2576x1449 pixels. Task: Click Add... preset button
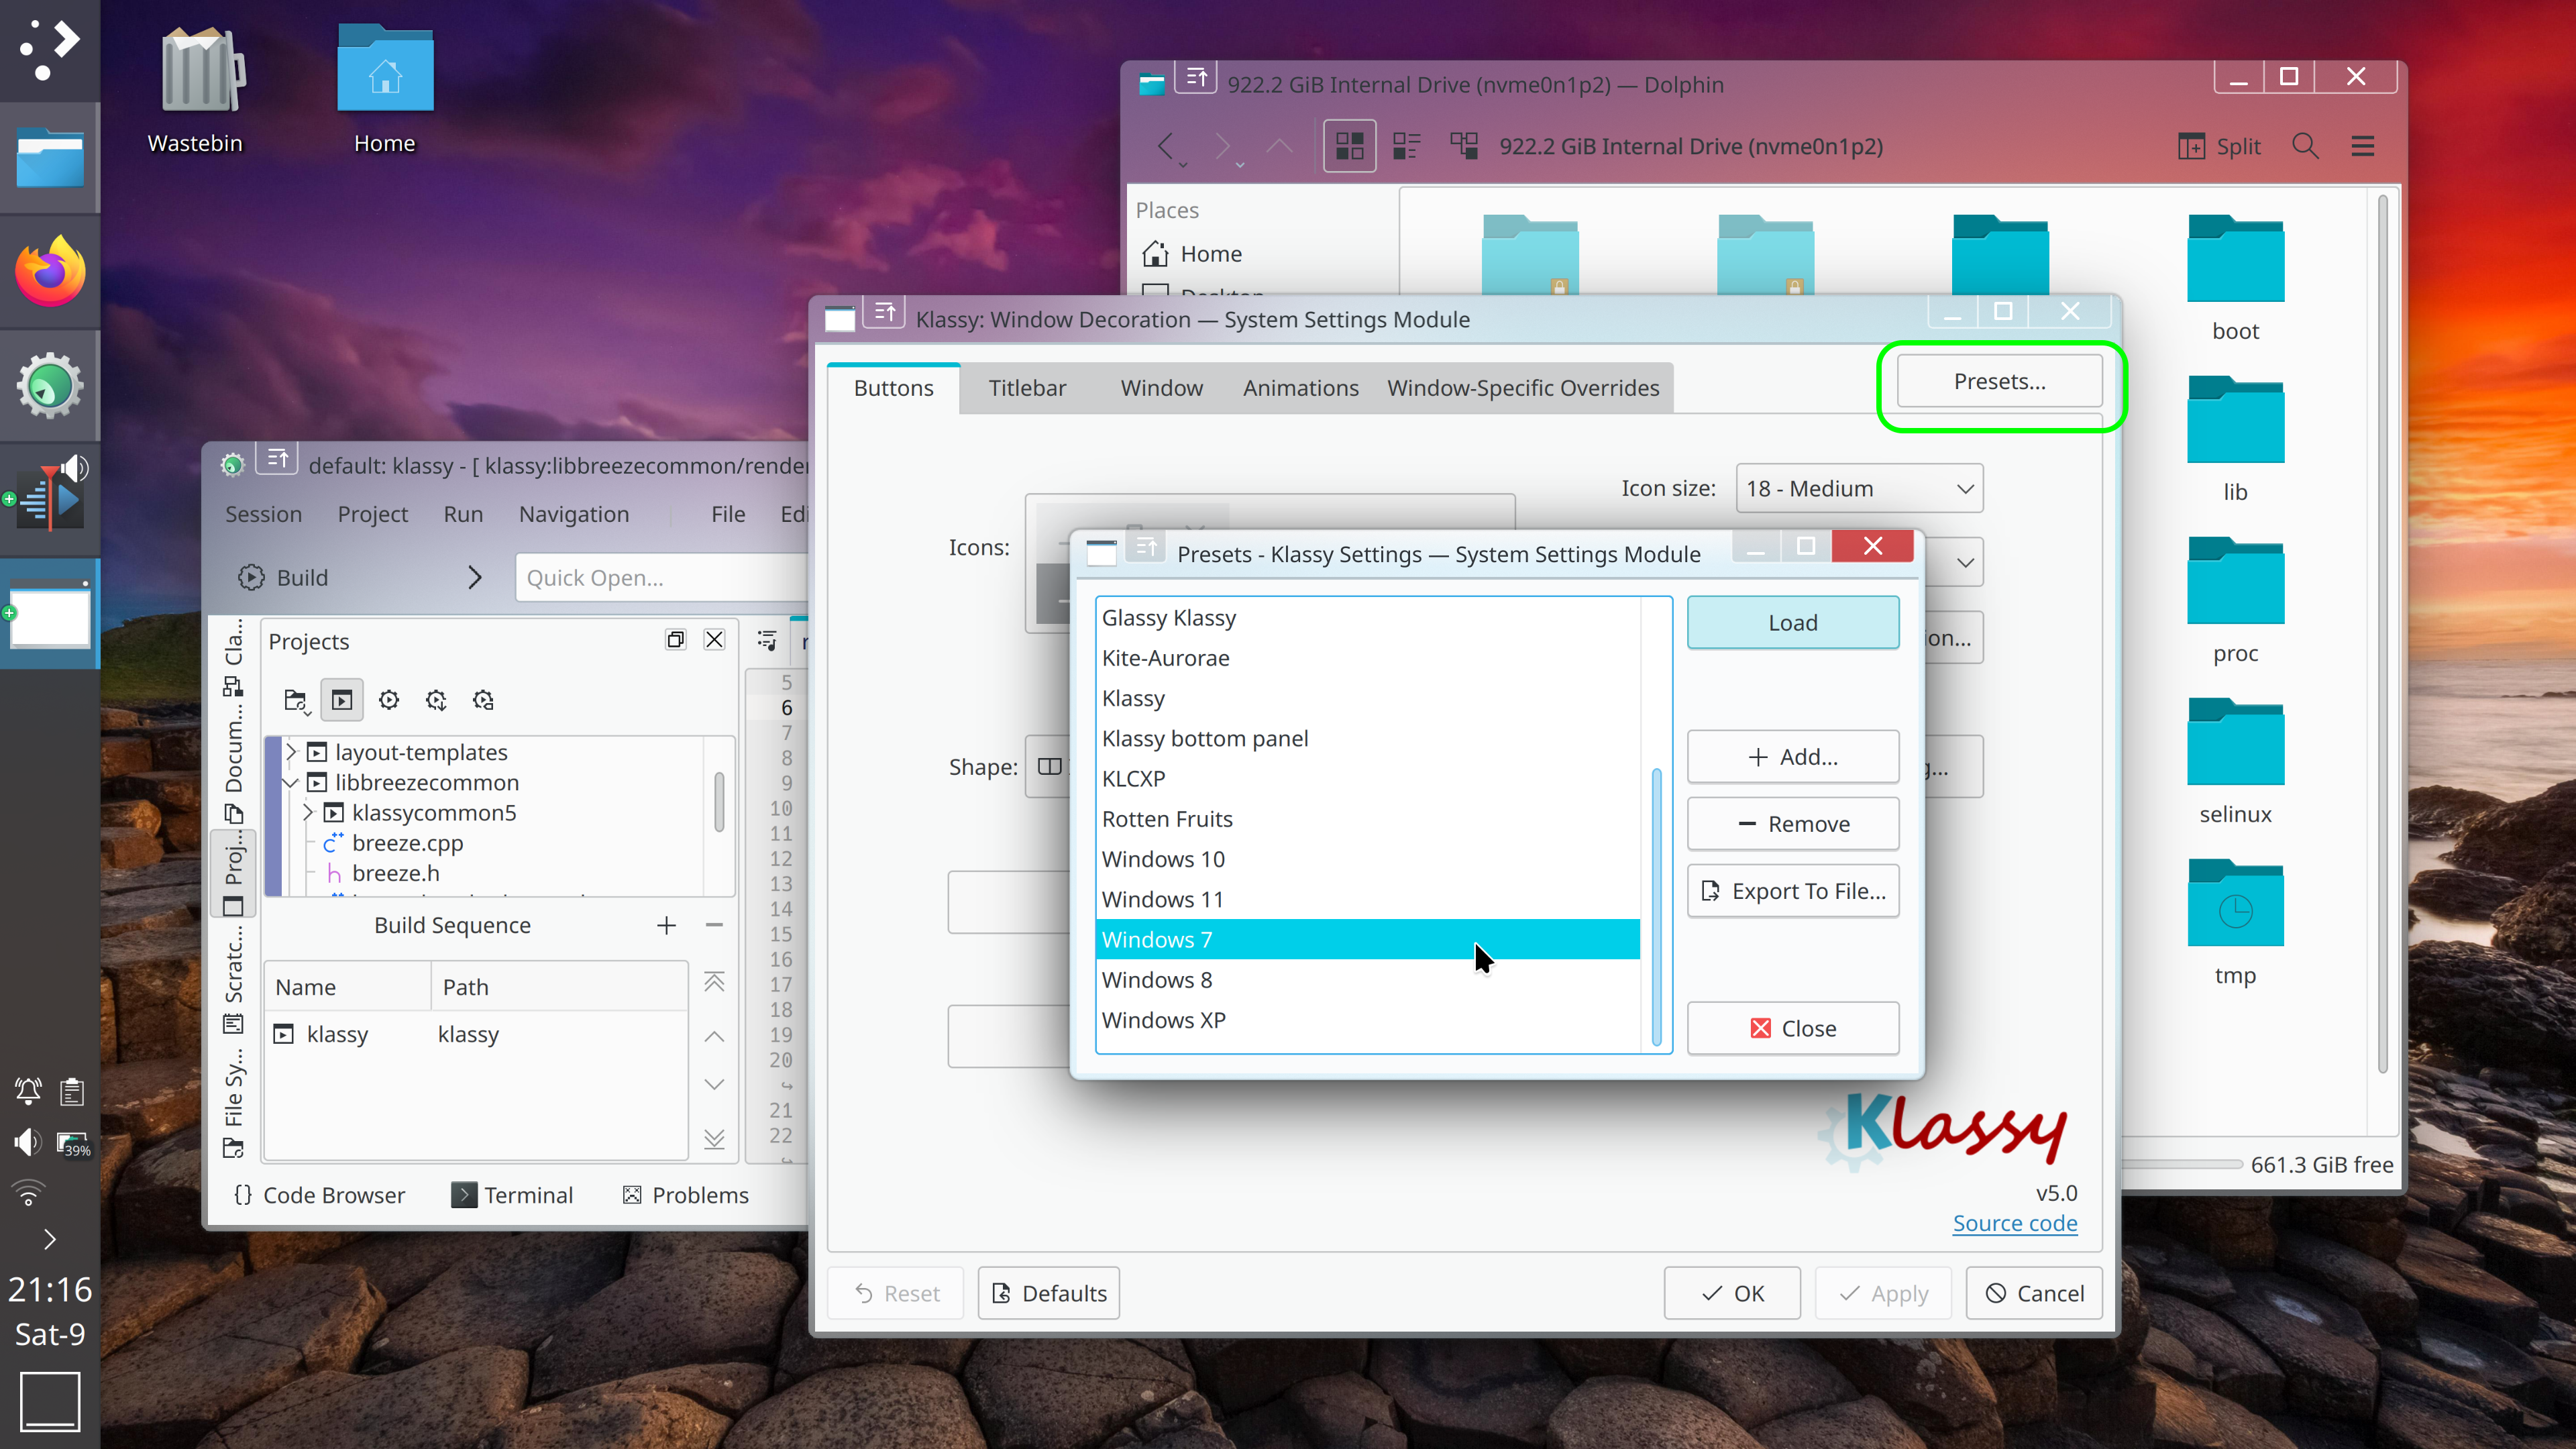coord(1793,756)
